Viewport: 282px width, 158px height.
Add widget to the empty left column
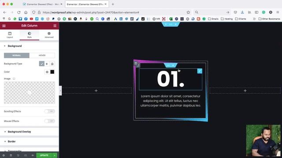[96, 91]
